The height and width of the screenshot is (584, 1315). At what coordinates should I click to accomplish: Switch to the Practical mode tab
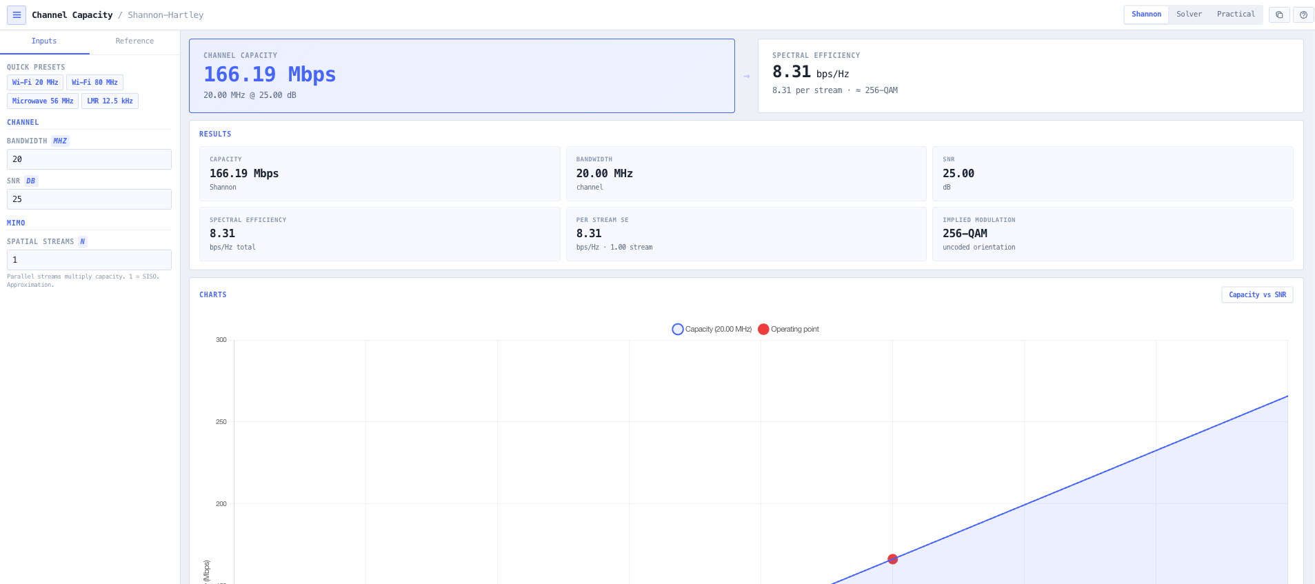point(1236,14)
